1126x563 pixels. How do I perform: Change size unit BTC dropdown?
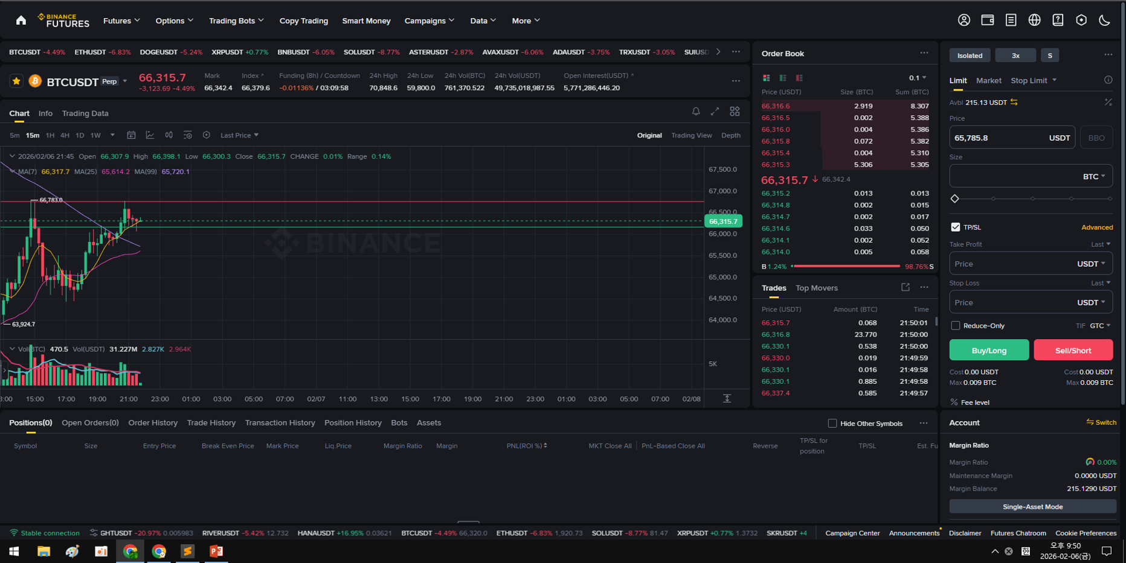pos(1094,176)
